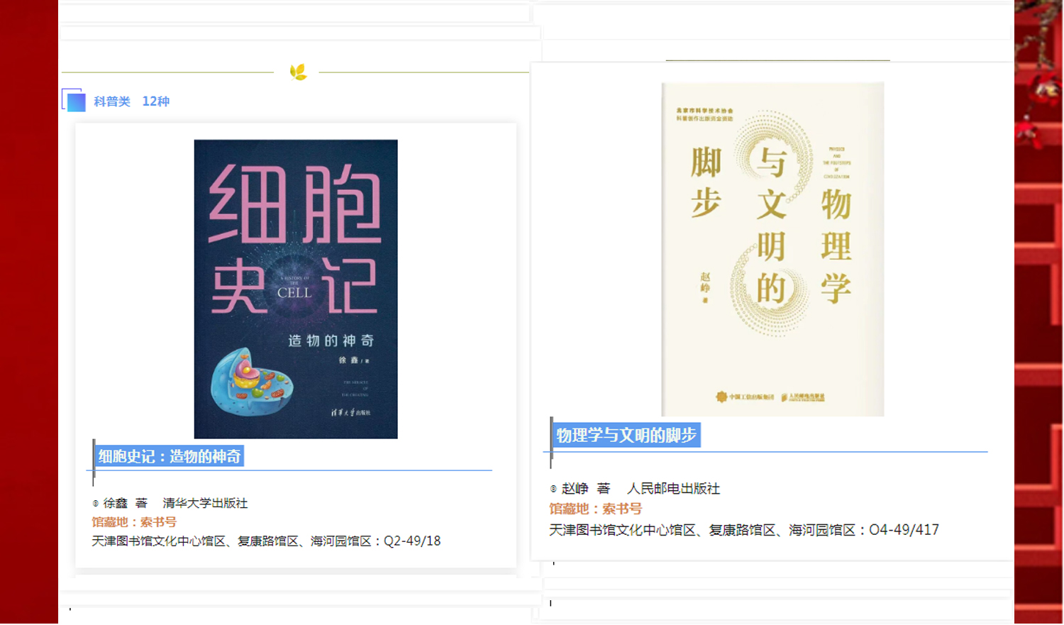Click the call number Q2-49/18 line

pyautogui.click(x=266, y=541)
